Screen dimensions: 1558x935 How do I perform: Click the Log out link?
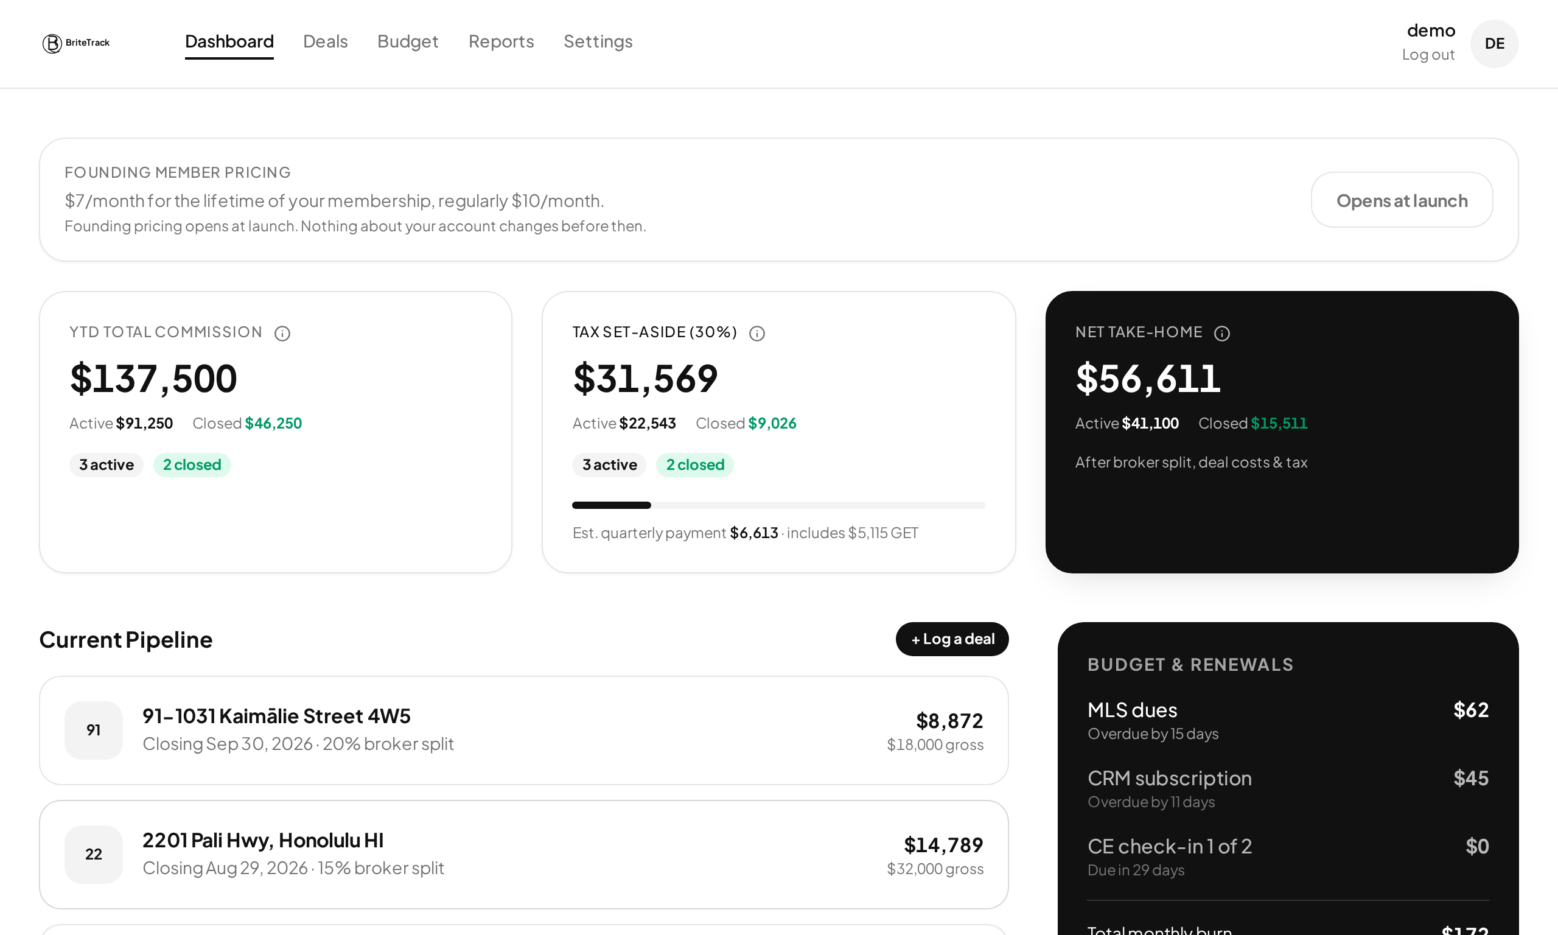point(1428,55)
